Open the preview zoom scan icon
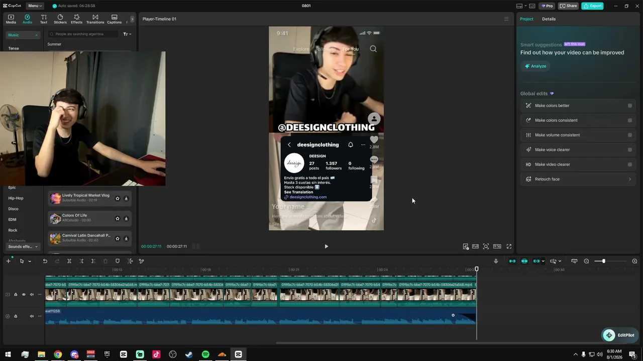Image resolution: width=643 pixels, height=361 pixels. click(486, 246)
